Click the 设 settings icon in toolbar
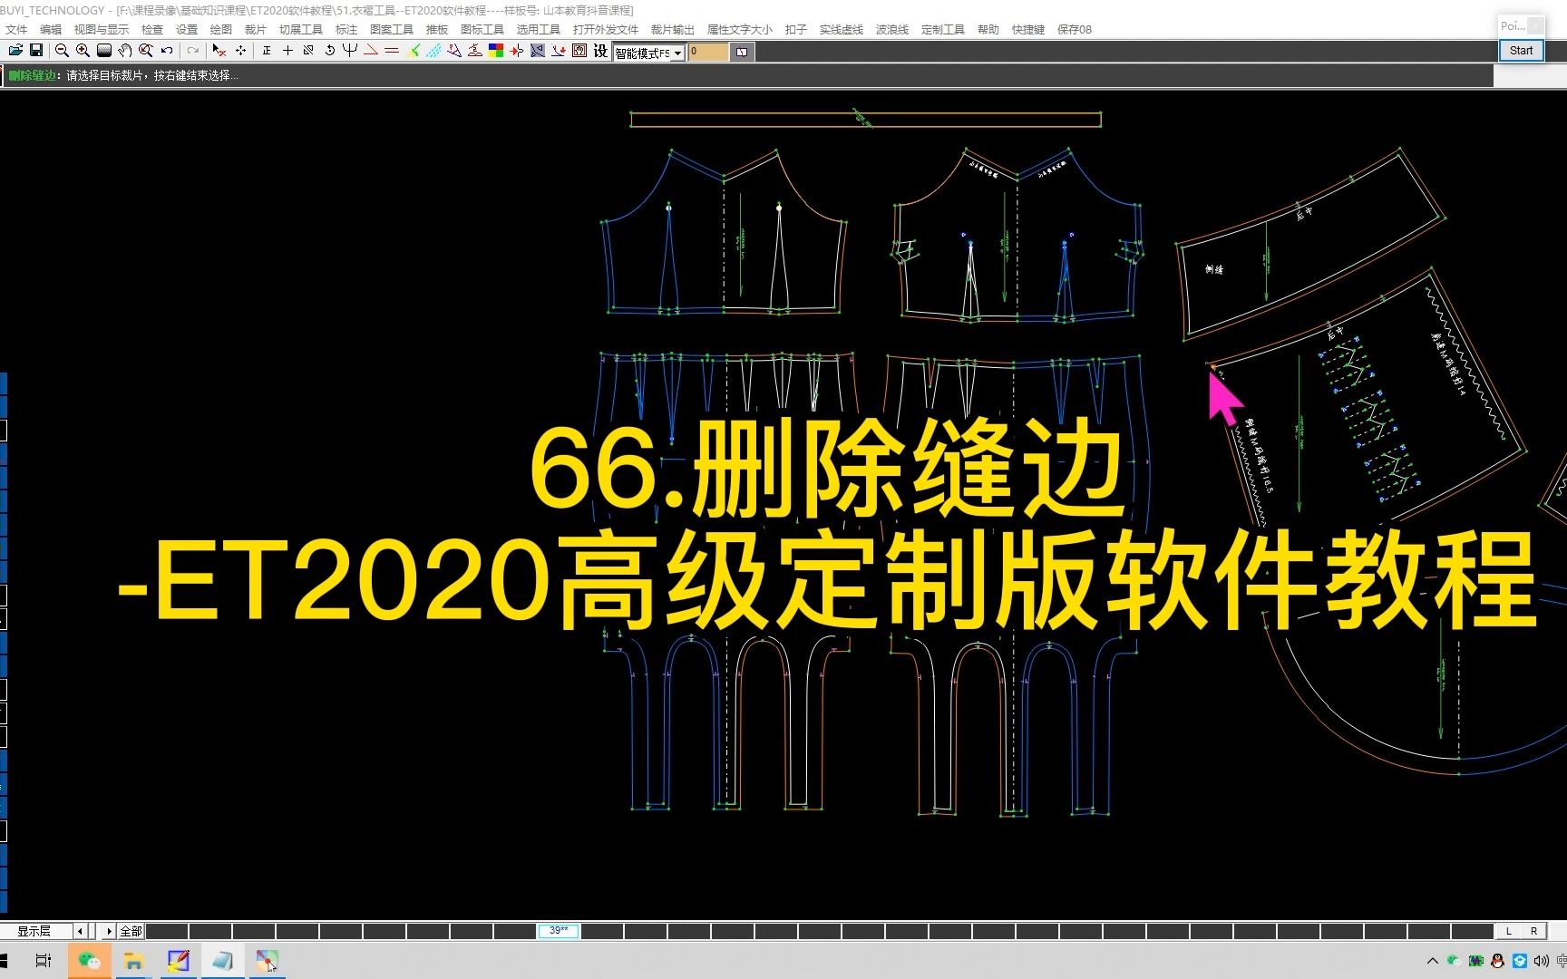The width and height of the screenshot is (1567, 979). point(600,51)
